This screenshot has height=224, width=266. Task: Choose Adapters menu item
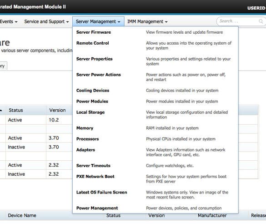[x=85, y=150]
